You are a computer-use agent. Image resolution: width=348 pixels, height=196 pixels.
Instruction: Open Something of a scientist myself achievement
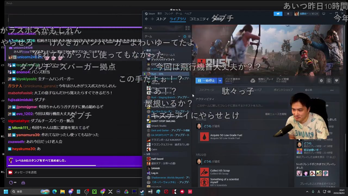(x=219, y=182)
